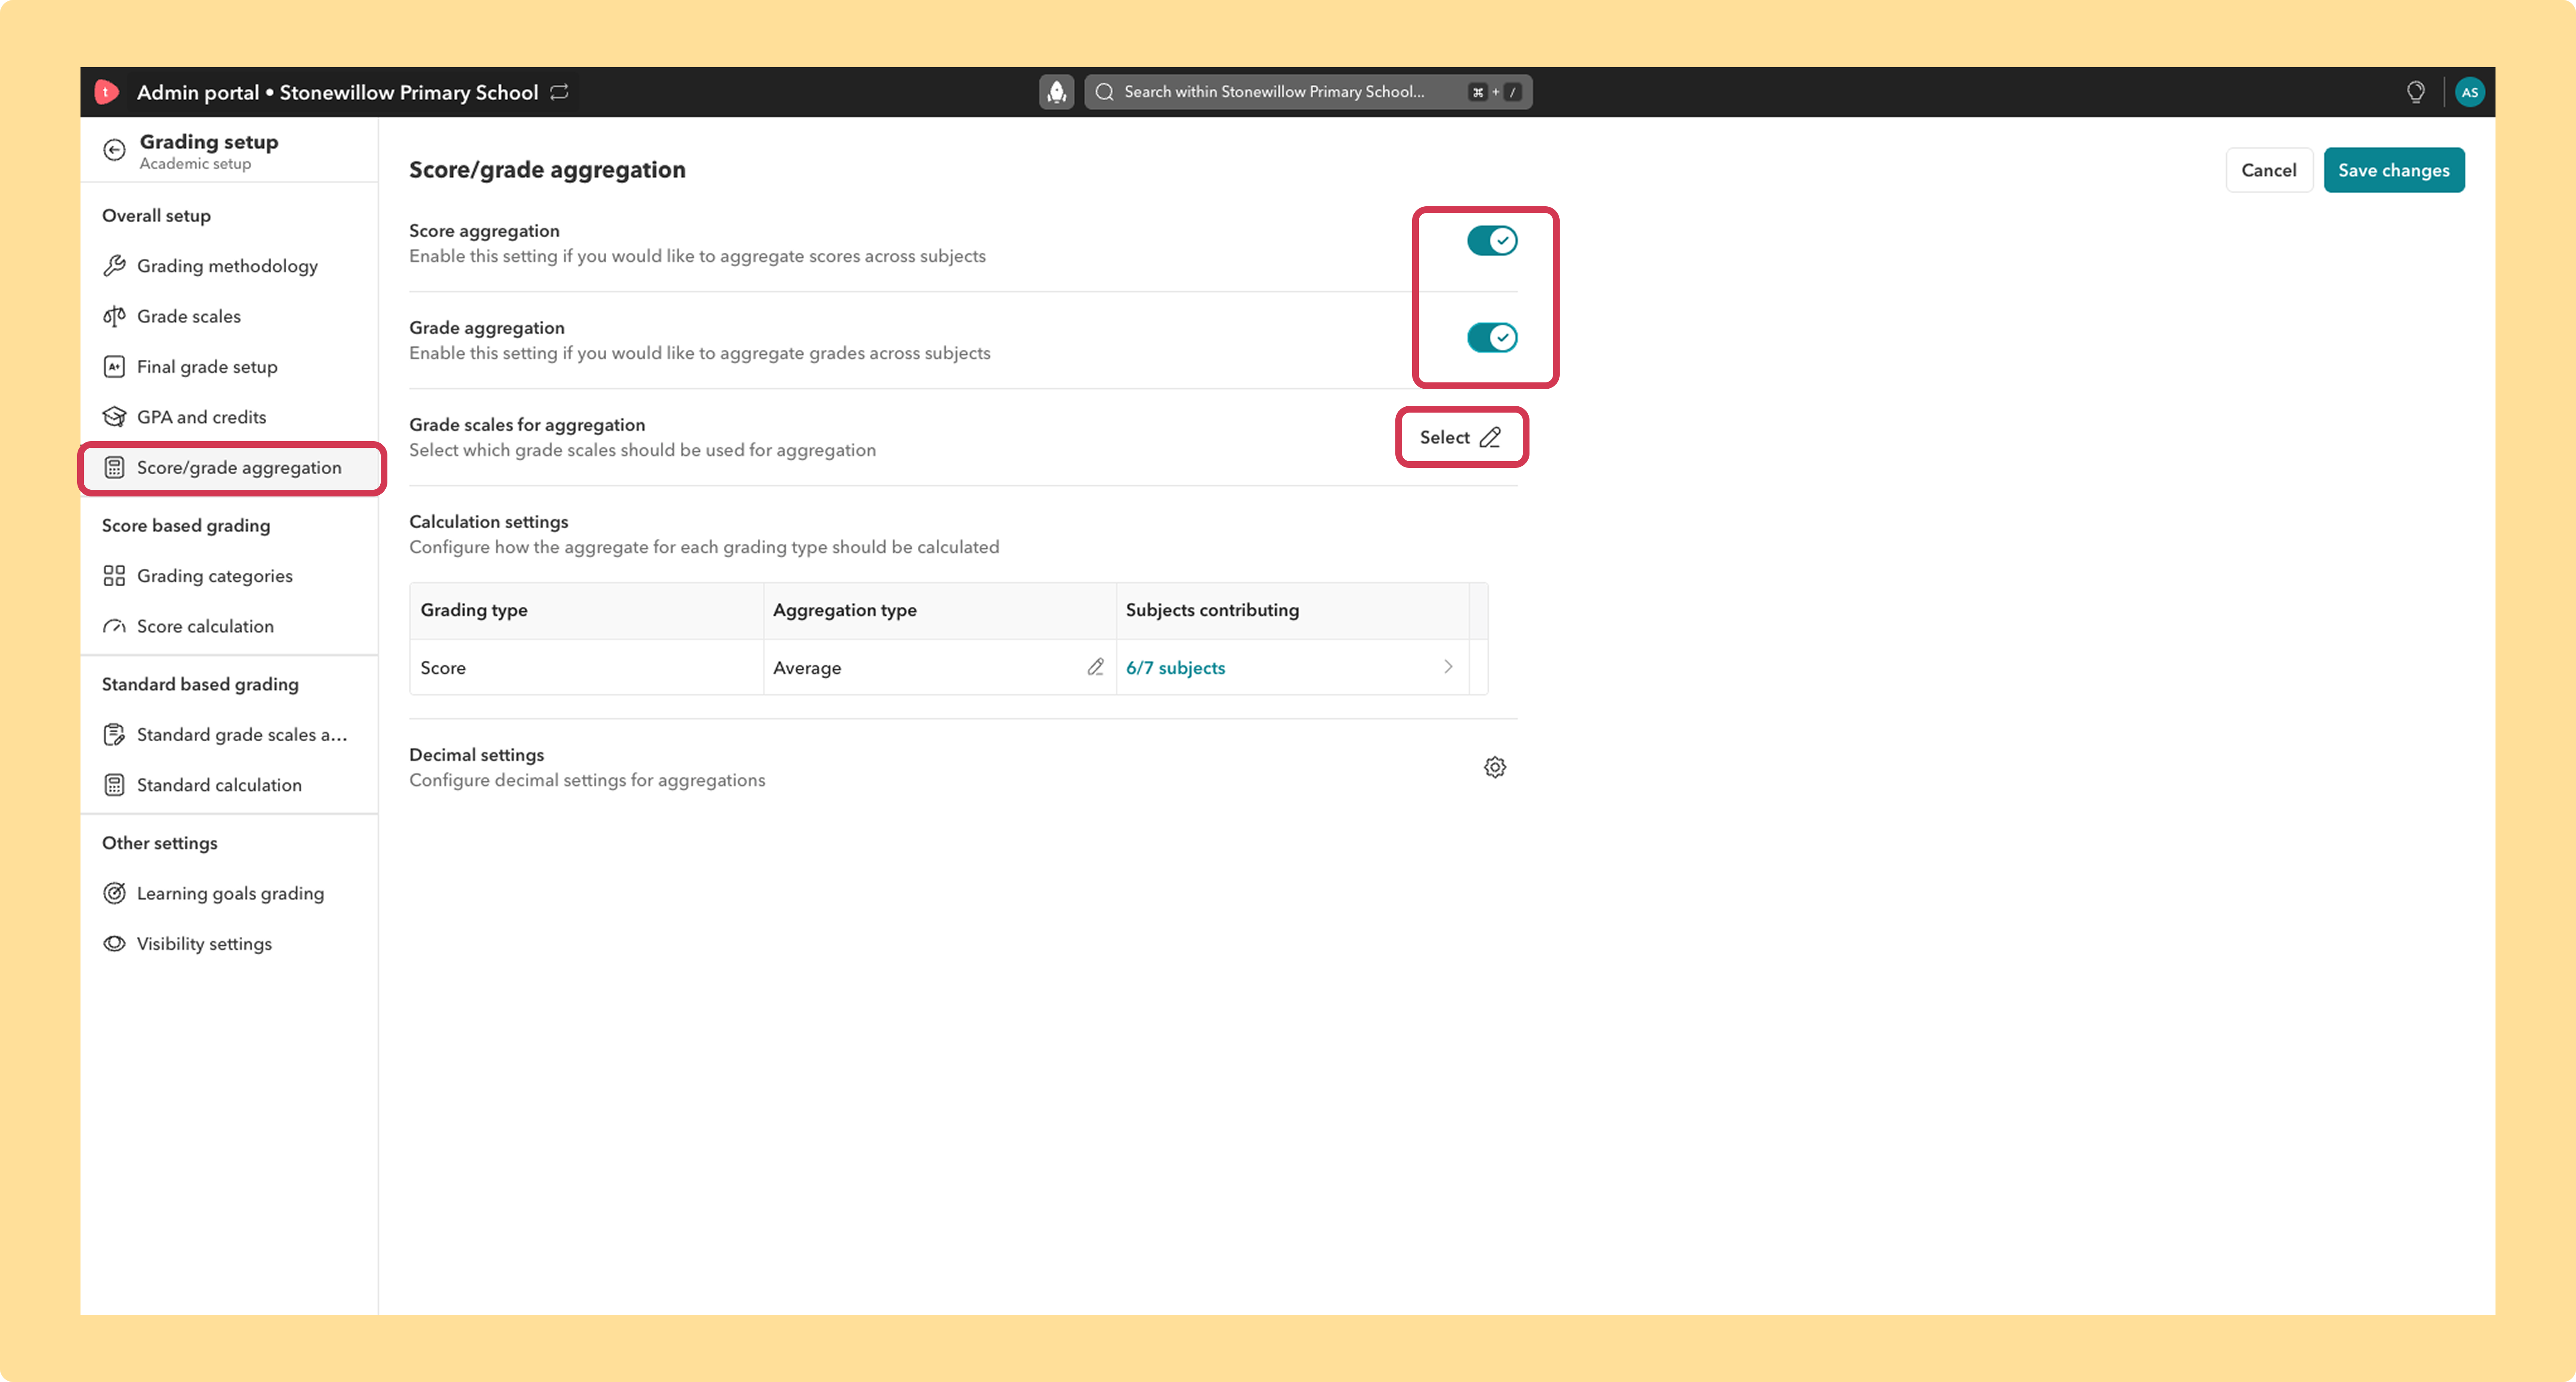
Task: Open the rocket launch icon
Action: pyautogui.click(x=1056, y=92)
